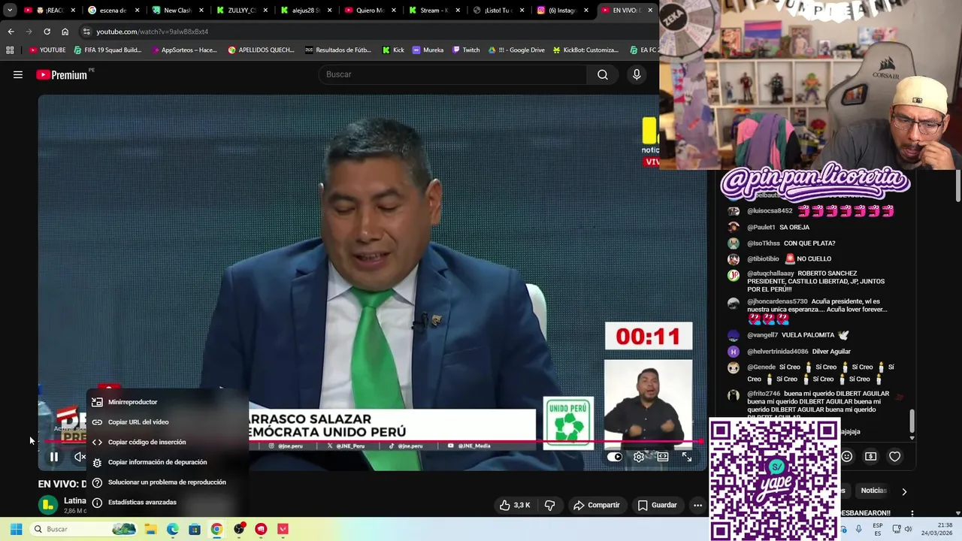The height and width of the screenshot is (541, 962).
Task: Switch to the (6) Instagram tab
Action: [563, 11]
